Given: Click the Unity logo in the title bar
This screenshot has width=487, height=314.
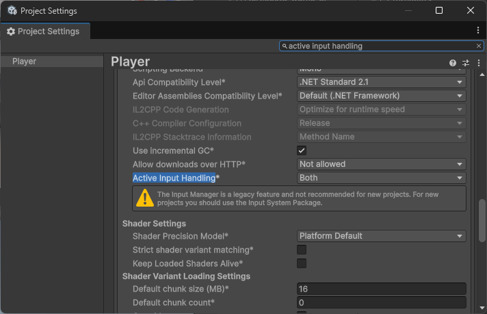Looking at the screenshot, I should coord(11,11).
